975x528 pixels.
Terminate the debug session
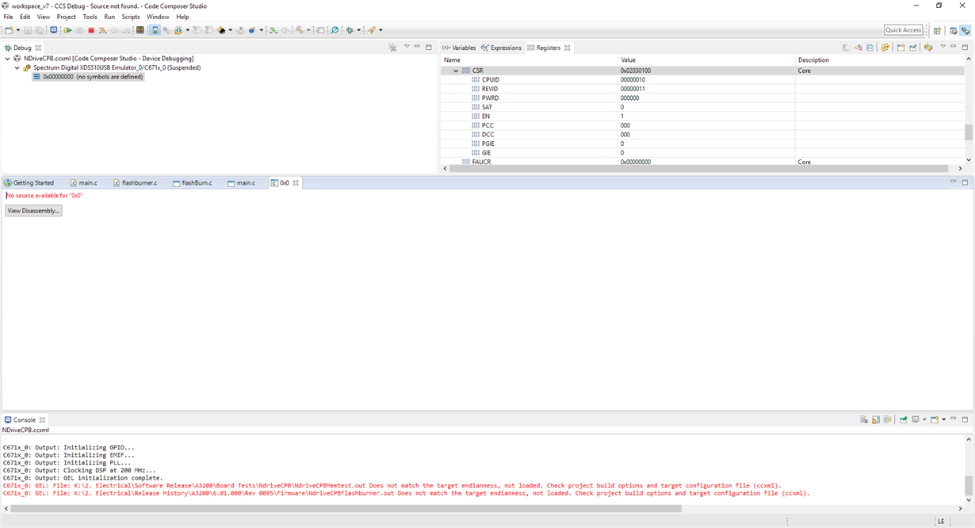(x=90, y=30)
